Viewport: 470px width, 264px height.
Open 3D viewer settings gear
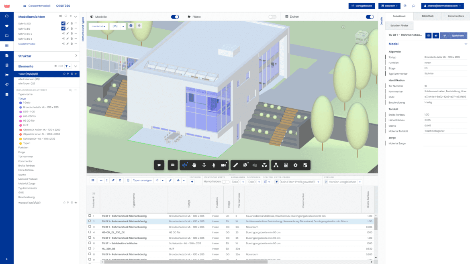pyautogui.click(x=296, y=165)
